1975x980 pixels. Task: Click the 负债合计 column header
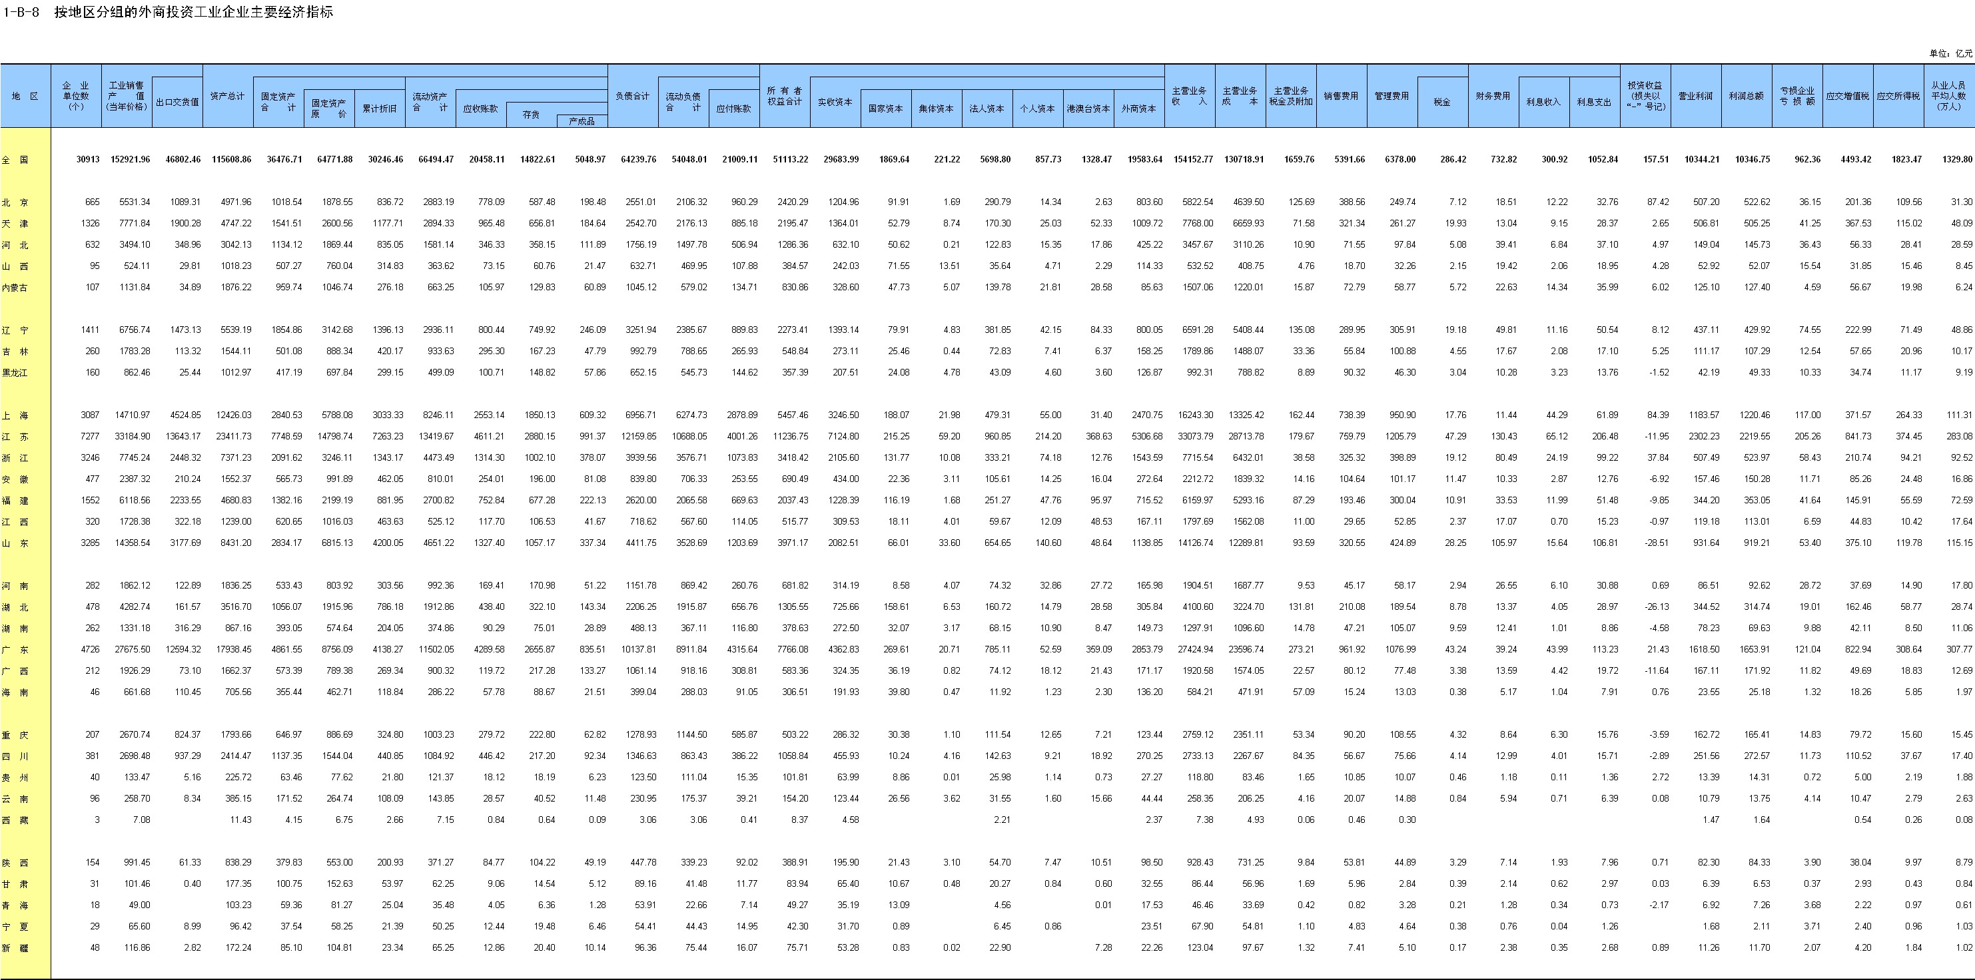point(633,96)
